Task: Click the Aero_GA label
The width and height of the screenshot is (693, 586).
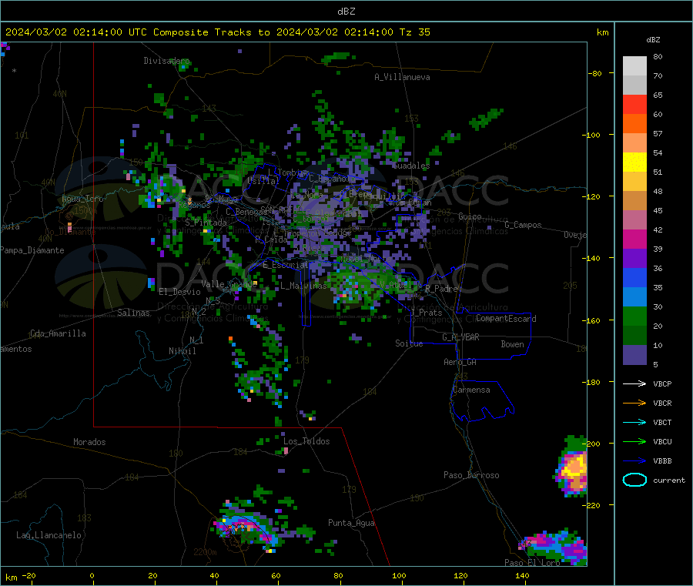Action: (x=460, y=362)
